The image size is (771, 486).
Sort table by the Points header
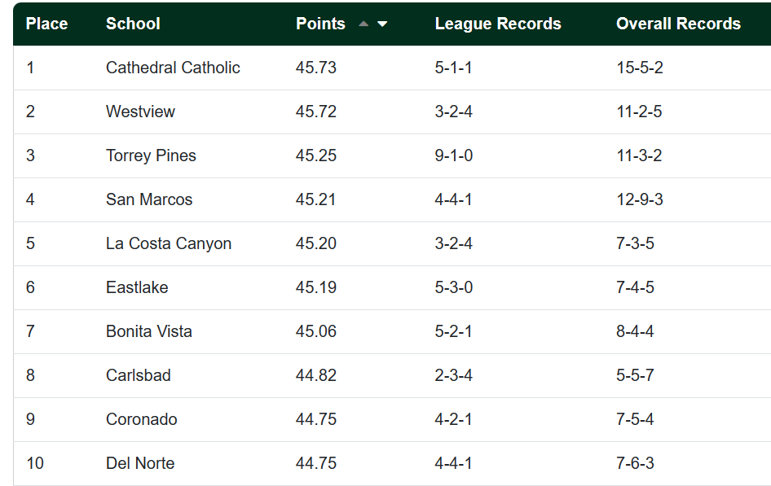click(320, 24)
